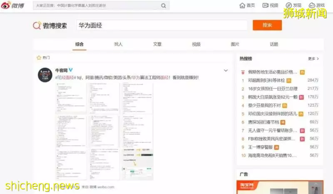Click the 284万 count beside 邓超
This screenshot has height=194, width=333.
click(x=313, y=80)
